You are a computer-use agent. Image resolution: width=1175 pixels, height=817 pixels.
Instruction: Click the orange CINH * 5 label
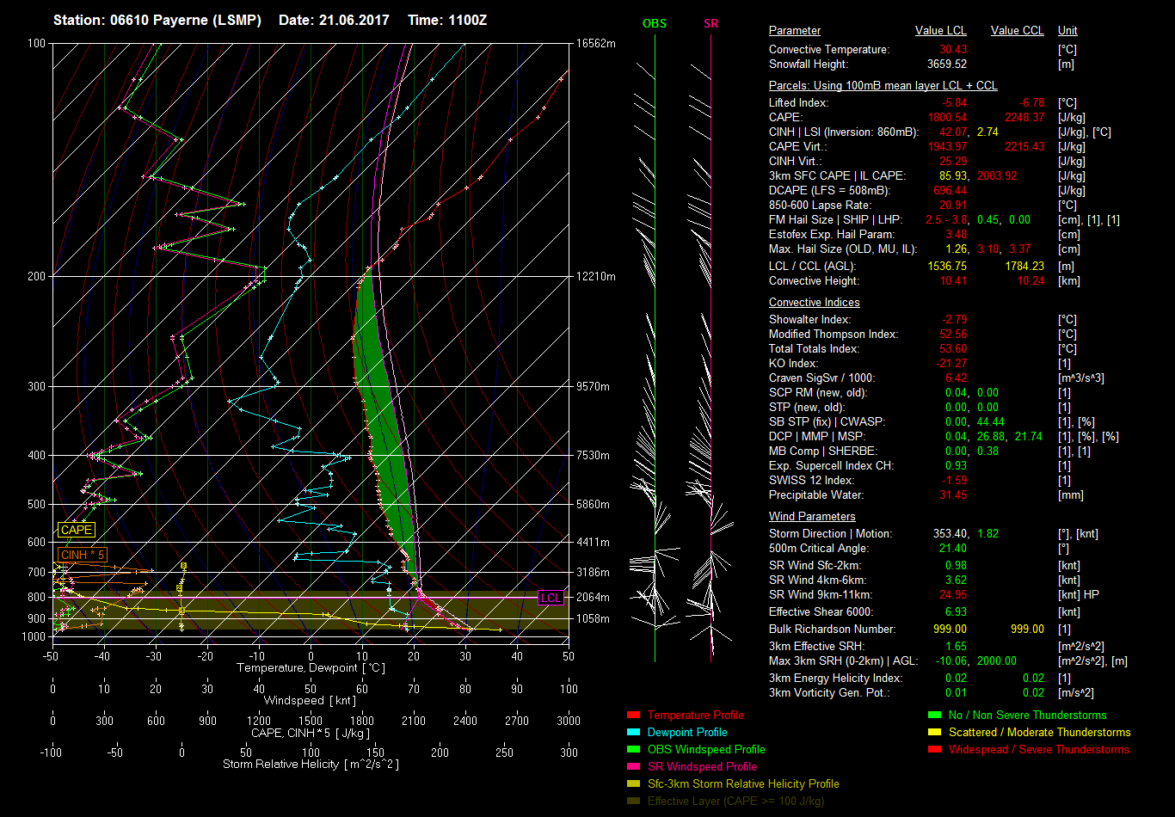(x=83, y=555)
